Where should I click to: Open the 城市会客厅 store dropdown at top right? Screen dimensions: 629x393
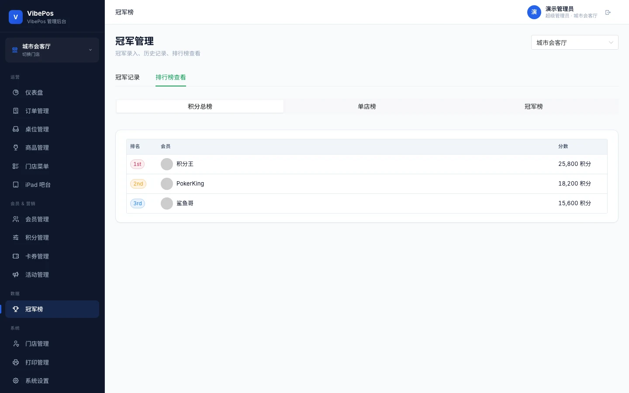click(x=574, y=42)
